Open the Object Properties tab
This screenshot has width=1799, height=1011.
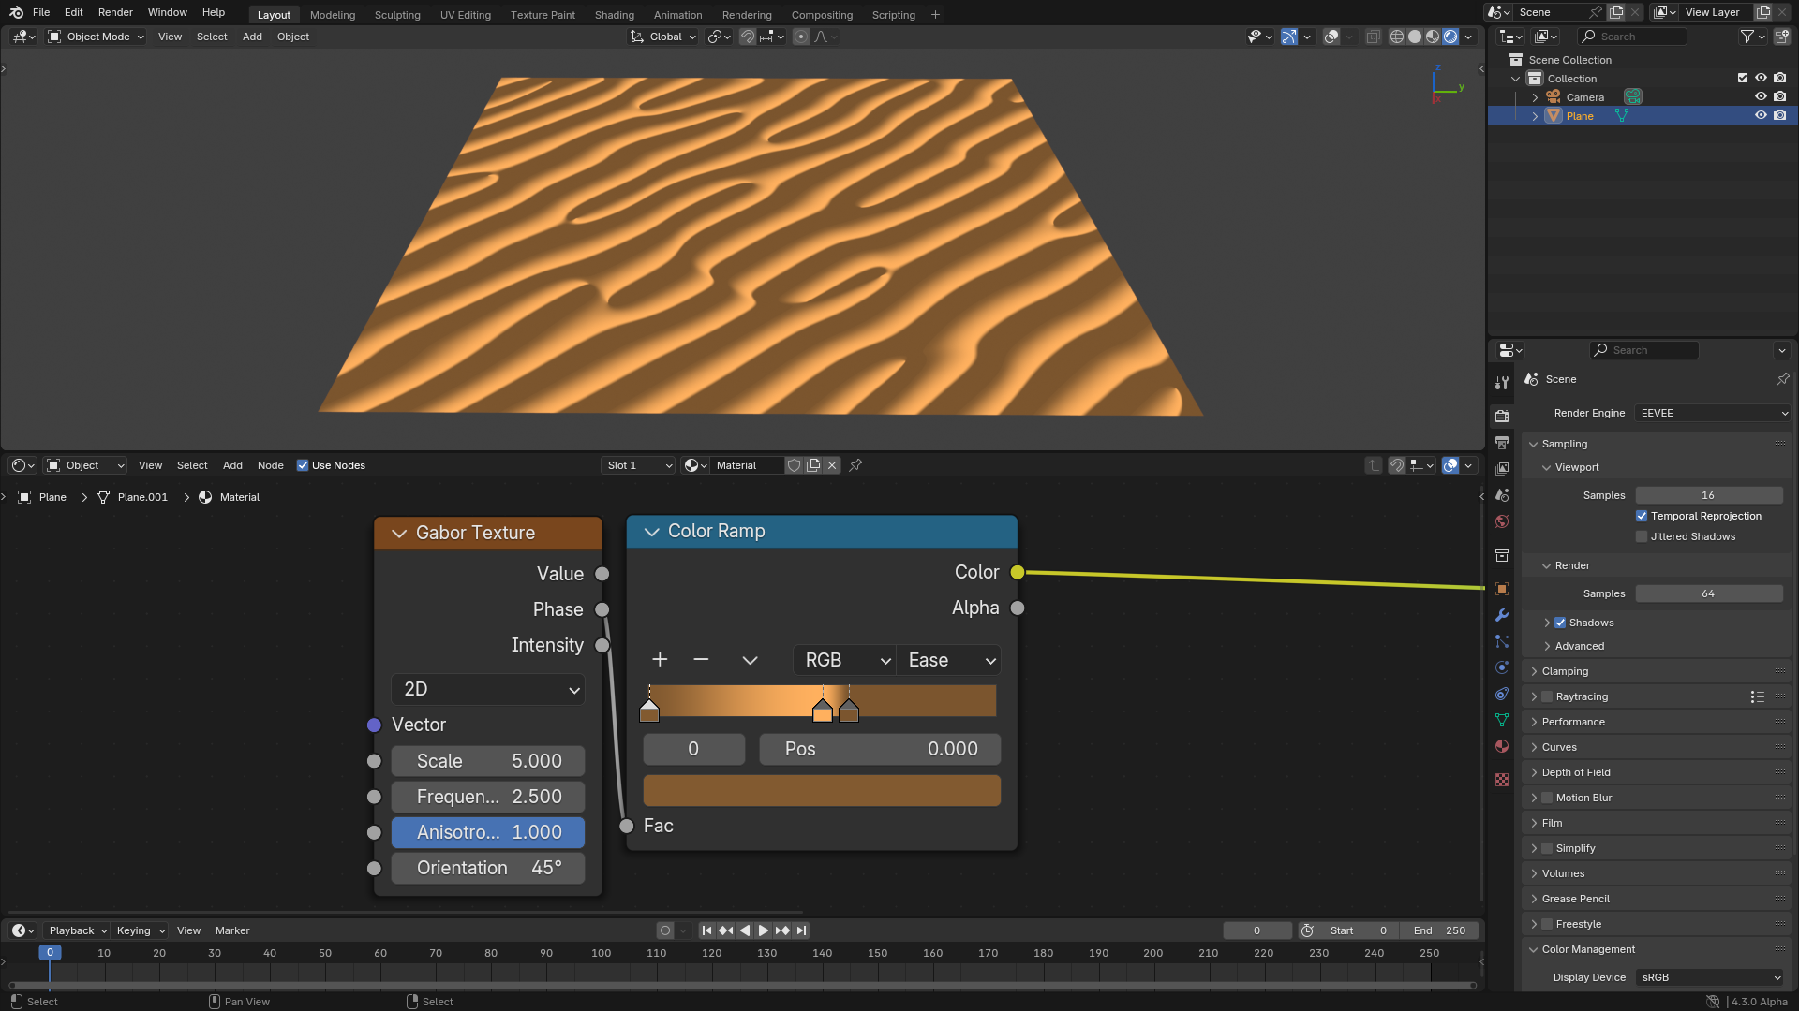coord(1502,589)
